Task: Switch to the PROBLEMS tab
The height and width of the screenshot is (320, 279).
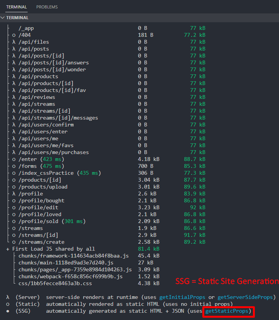Action: pyautogui.click(x=47, y=7)
